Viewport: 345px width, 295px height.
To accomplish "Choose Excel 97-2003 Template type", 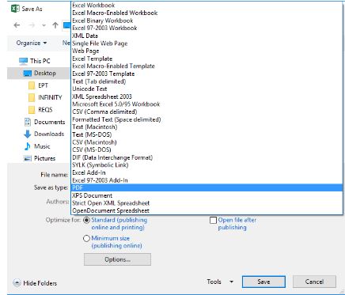I will coord(207,74).
